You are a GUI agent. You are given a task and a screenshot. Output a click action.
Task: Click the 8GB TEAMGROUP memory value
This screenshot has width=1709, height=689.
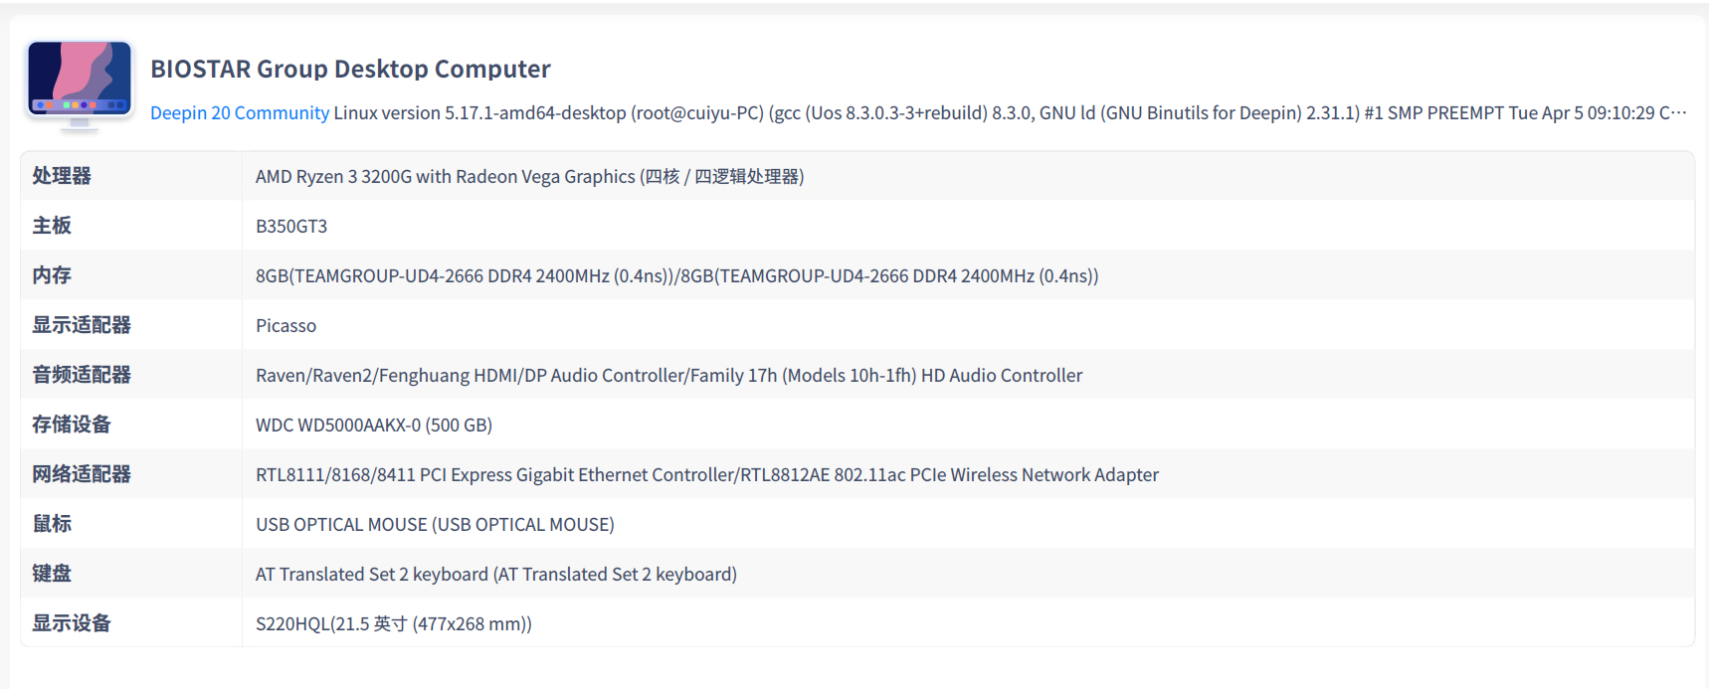click(x=676, y=276)
